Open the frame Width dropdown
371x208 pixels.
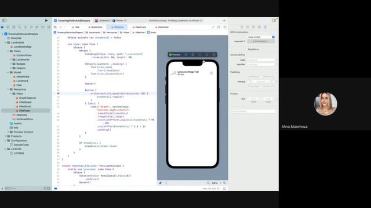pyautogui.click(x=254, y=99)
